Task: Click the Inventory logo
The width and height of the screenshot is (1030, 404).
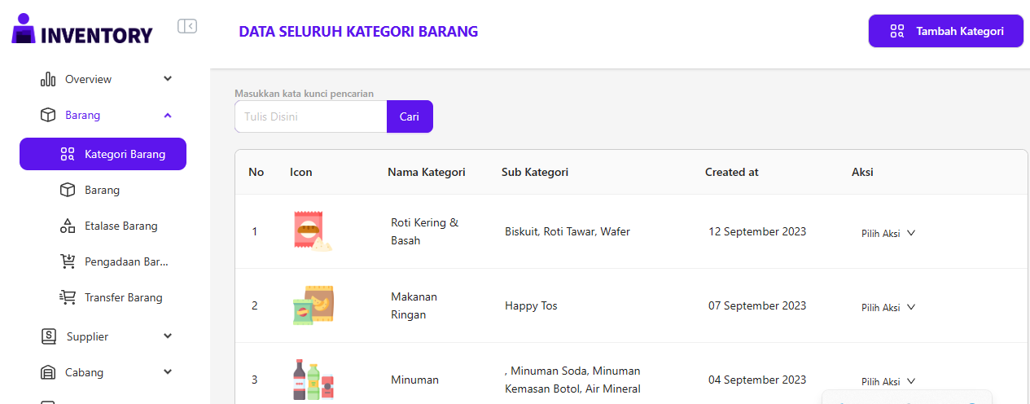Action: click(x=82, y=30)
